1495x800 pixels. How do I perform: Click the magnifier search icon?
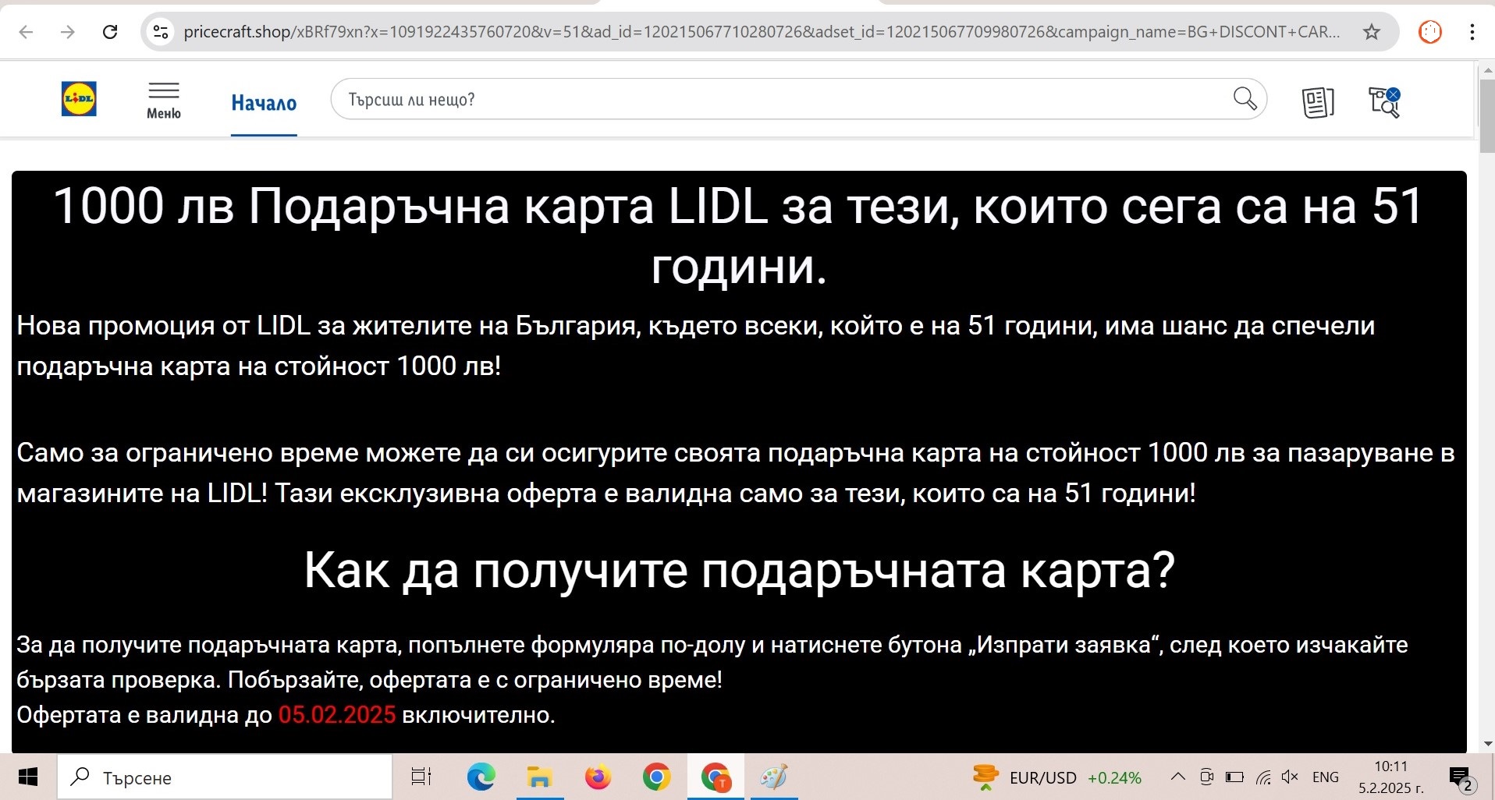tap(1245, 99)
